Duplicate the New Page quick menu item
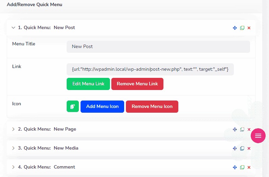This screenshot has height=177, width=269. click(242, 129)
